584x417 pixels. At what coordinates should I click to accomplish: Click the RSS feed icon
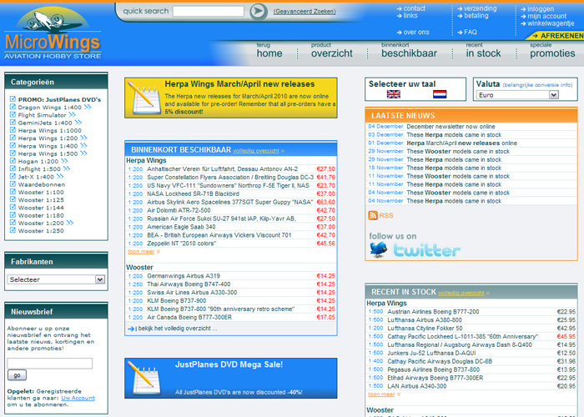coord(372,215)
